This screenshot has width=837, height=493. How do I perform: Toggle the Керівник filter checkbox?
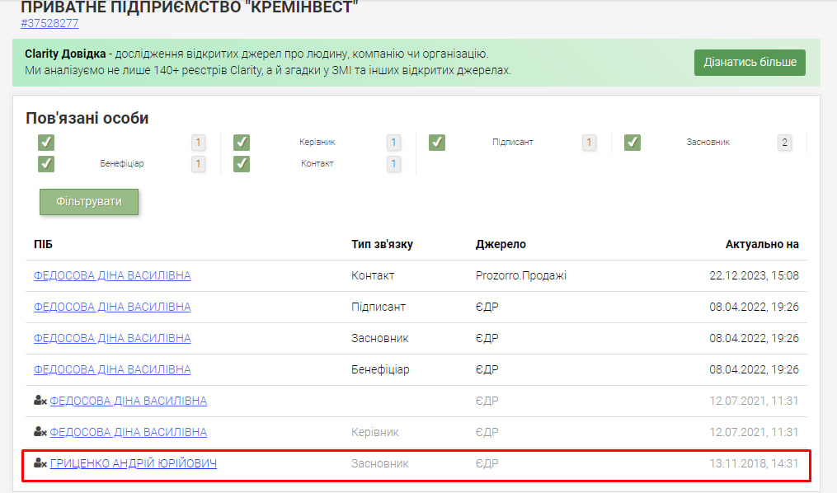point(242,143)
